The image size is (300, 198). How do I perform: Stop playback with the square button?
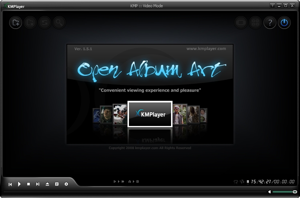pyautogui.click(x=28, y=184)
